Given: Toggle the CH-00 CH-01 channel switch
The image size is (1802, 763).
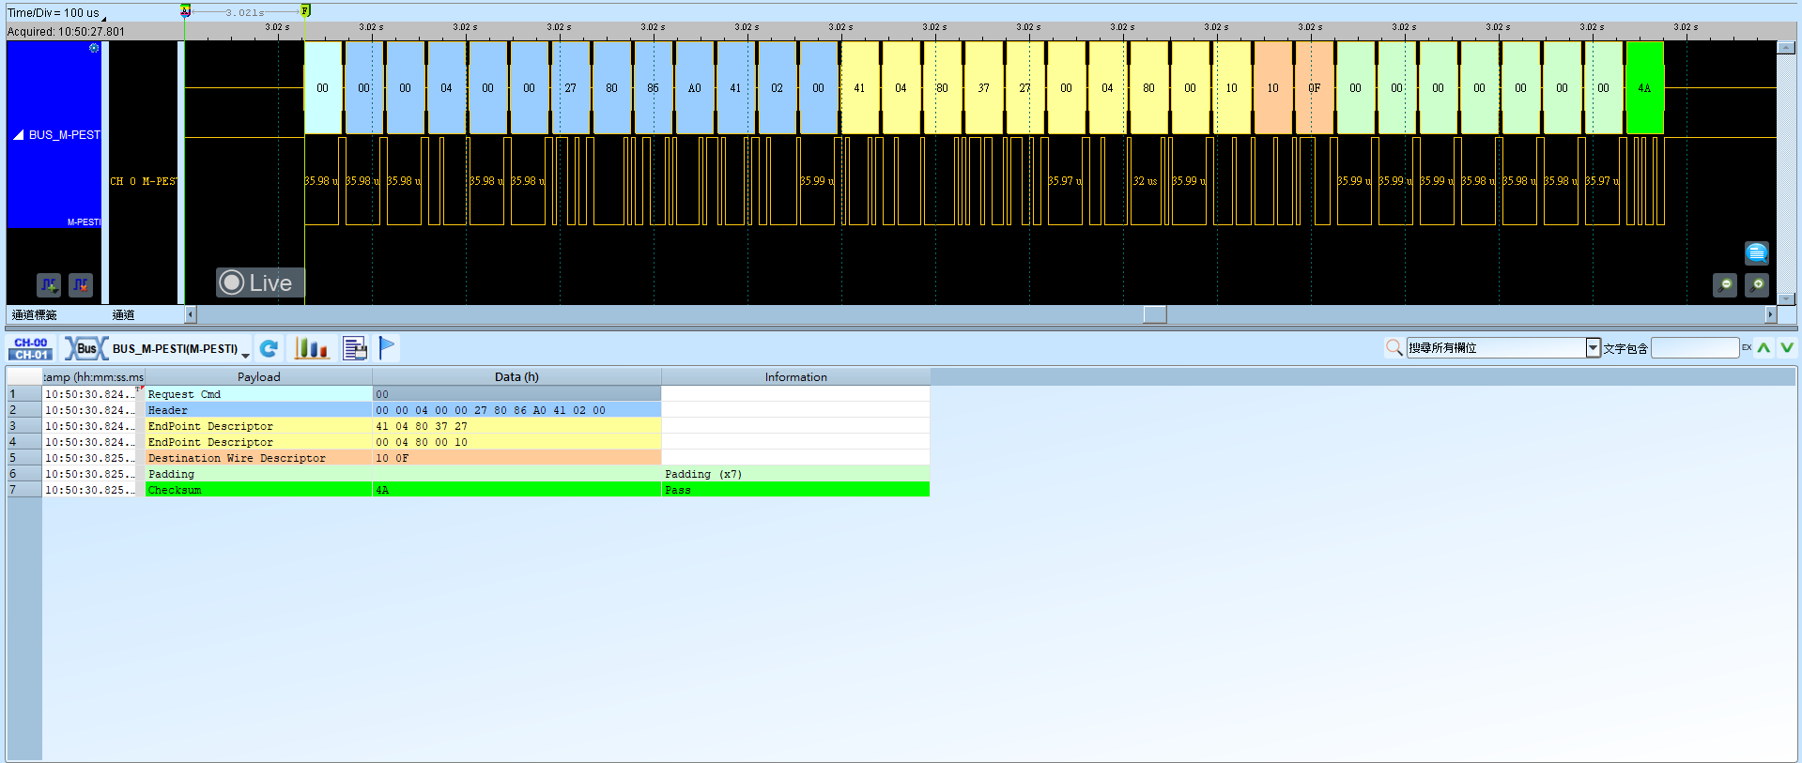Looking at the screenshot, I should pyautogui.click(x=31, y=348).
